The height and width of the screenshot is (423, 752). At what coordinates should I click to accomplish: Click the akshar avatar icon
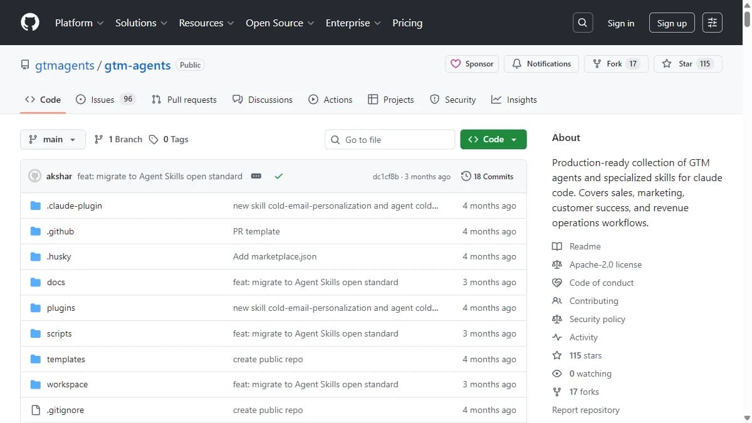tap(34, 176)
